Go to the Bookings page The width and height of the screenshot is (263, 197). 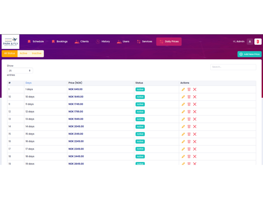[60, 42]
